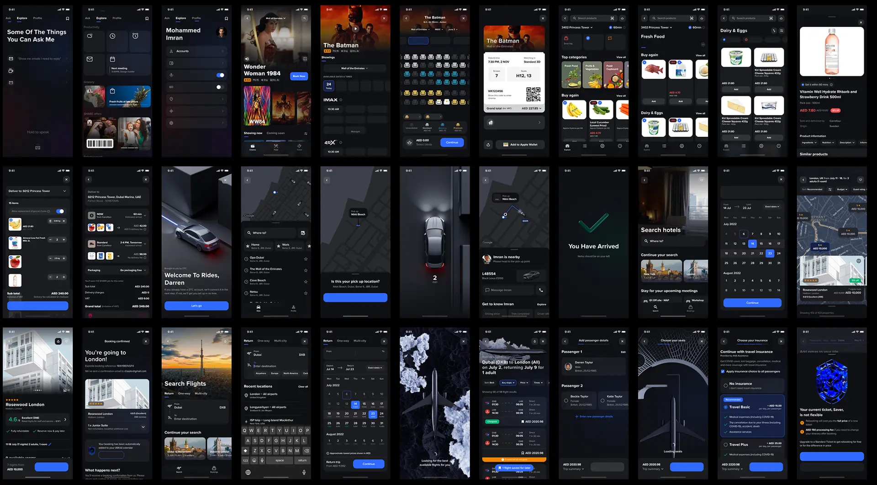Open Any stops filter dropdown
Viewport: 877px width, 485px height.
coord(507,383)
